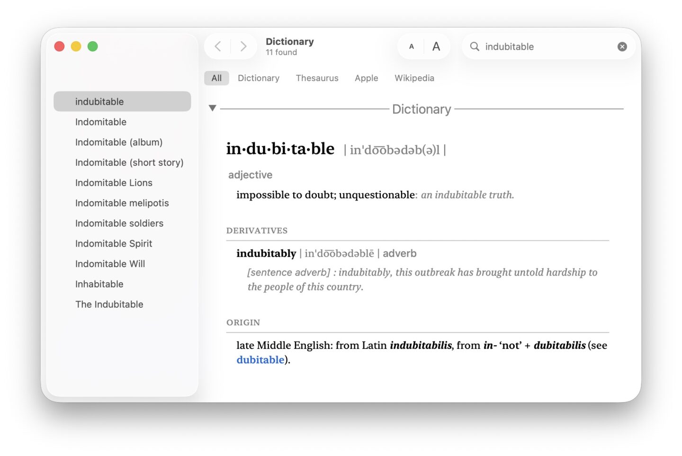Click the green zoom traffic light

point(93,46)
